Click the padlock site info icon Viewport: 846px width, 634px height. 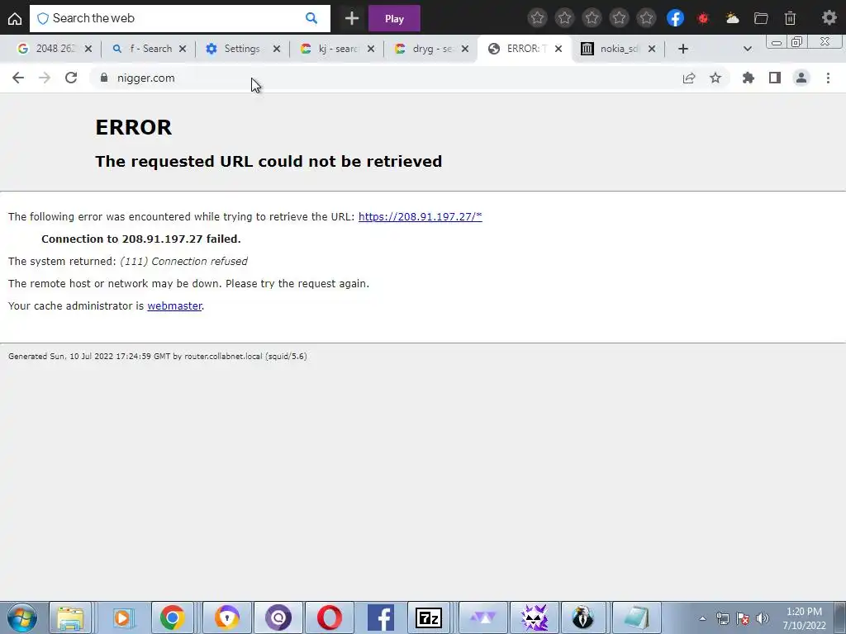pyautogui.click(x=104, y=78)
